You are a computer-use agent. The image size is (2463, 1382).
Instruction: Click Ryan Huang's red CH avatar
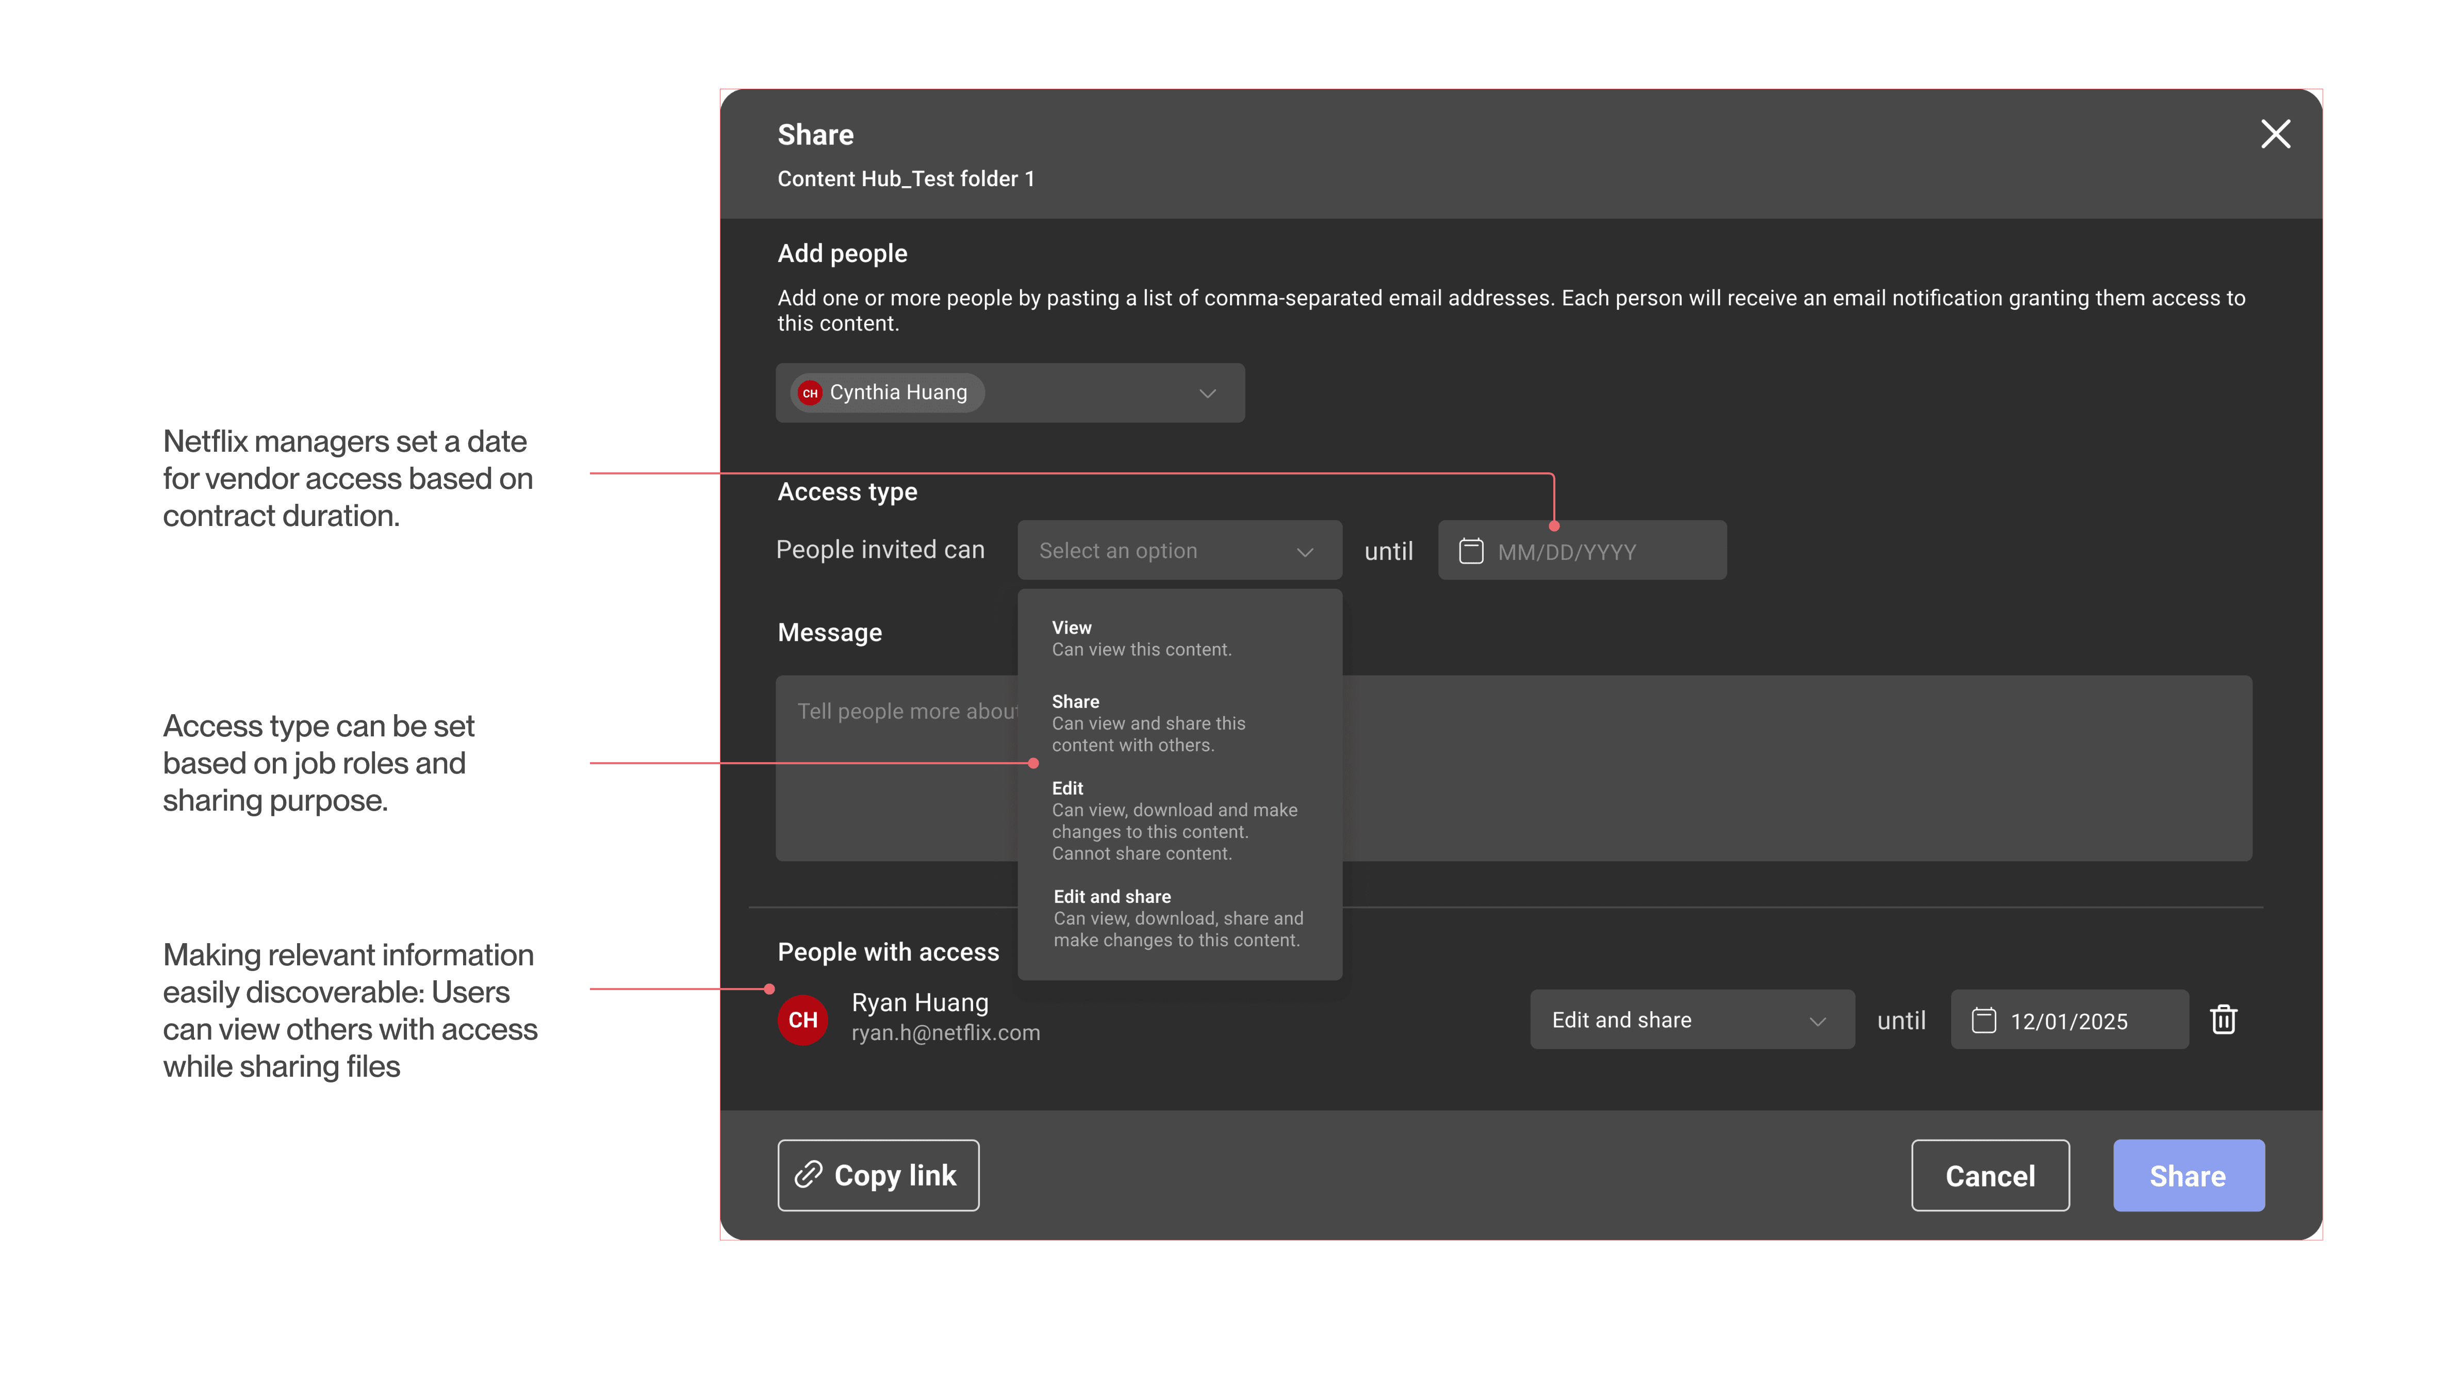coord(802,1019)
